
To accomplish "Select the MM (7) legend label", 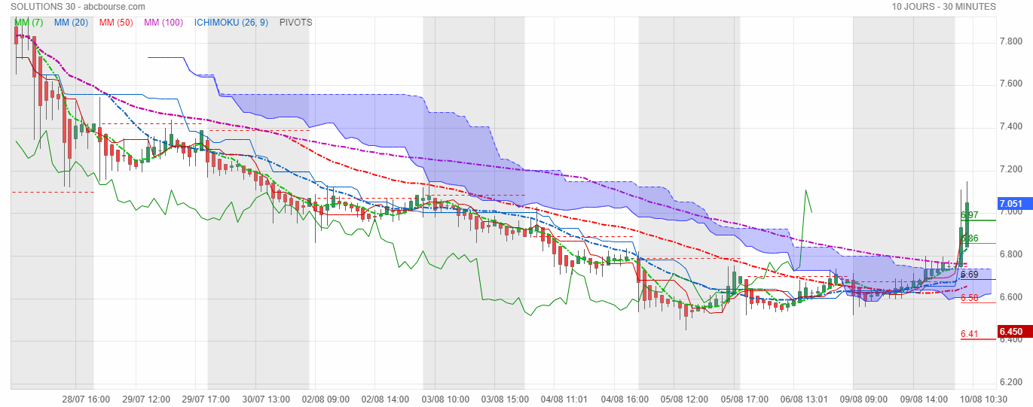I will [29, 23].
